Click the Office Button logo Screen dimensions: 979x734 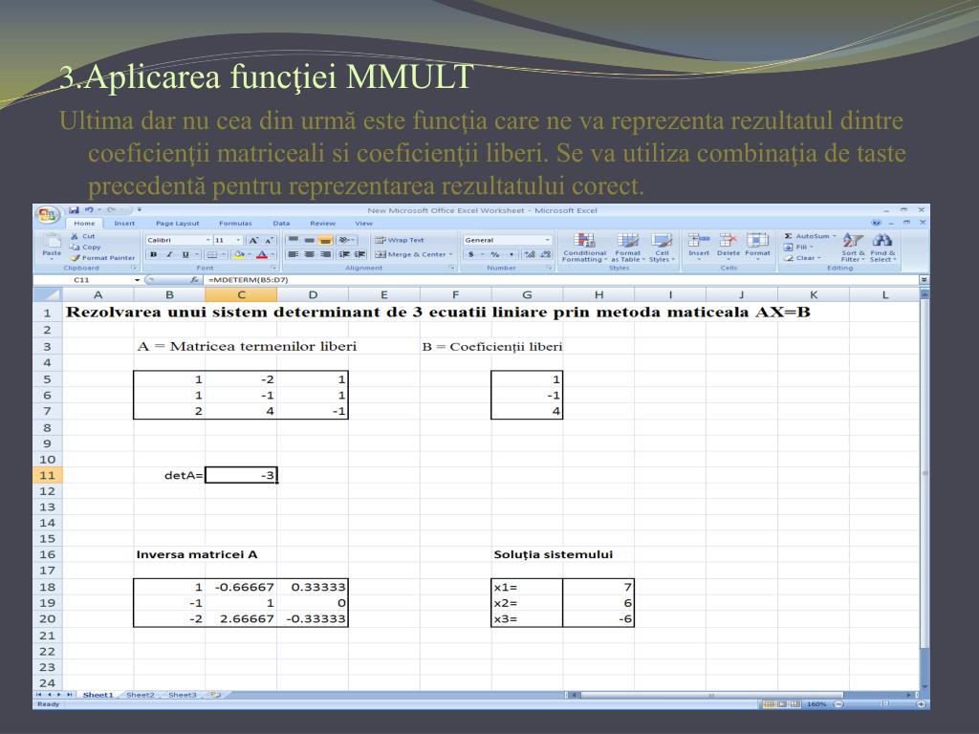[45, 215]
